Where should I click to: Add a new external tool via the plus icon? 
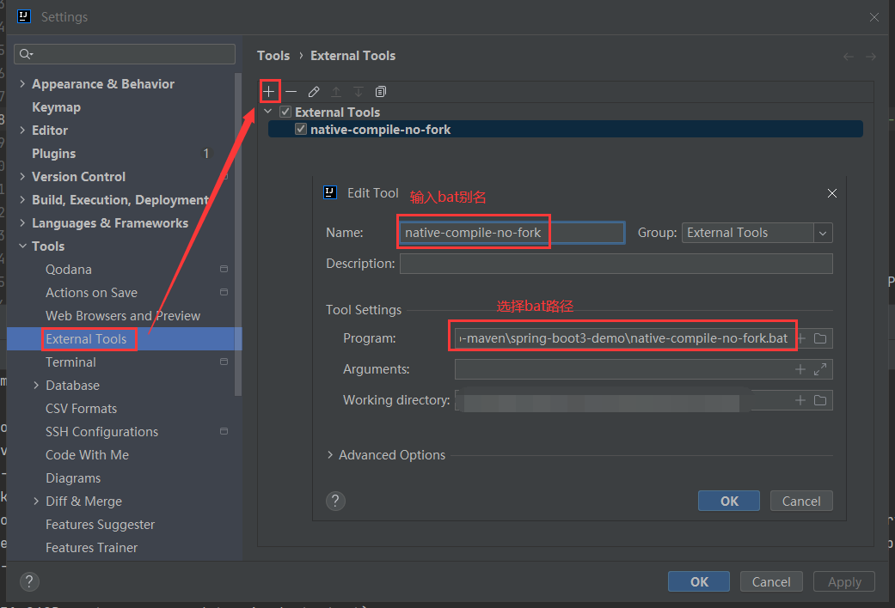(270, 91)
